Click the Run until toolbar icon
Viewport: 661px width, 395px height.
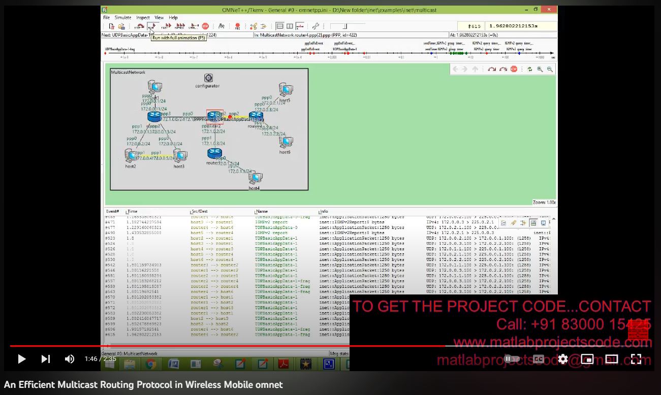click(193, 26)
